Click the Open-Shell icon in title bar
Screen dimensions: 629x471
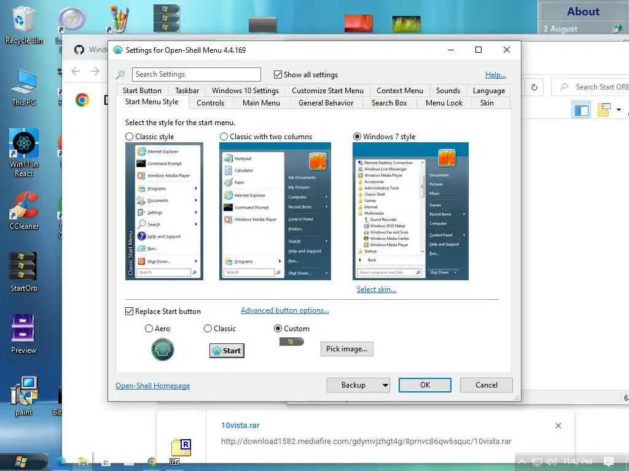point(117,50)
